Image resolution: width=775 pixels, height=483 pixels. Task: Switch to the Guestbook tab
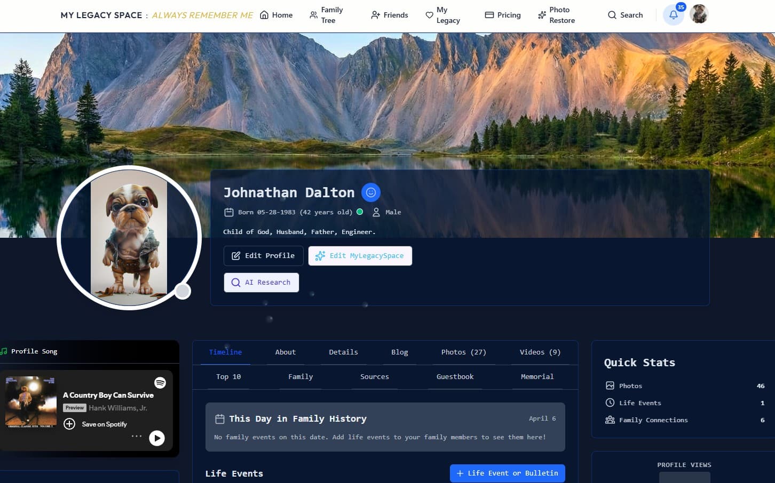tap(455, 376)
